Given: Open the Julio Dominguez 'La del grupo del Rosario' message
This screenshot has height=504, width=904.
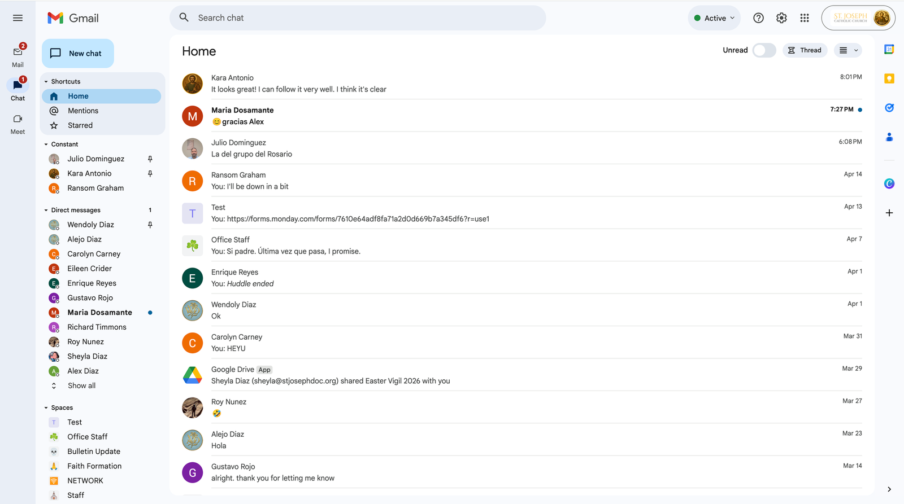Looking at the screenshot, I should pyautogui.click(x=522, y=148).
